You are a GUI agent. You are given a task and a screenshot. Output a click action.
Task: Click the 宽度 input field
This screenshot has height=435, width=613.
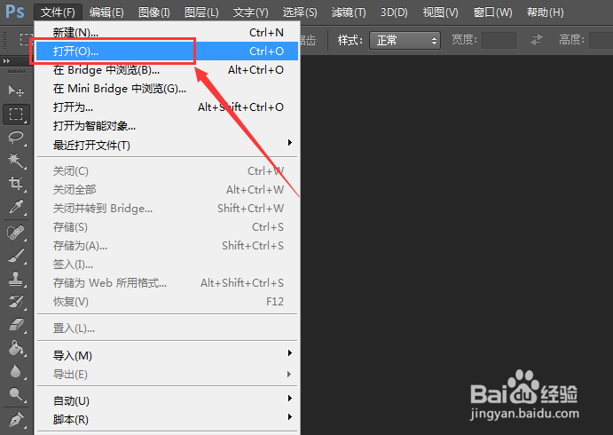coord(499,40)
